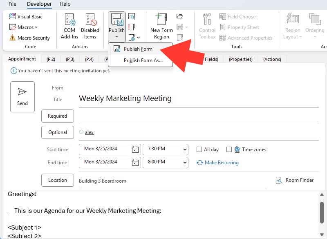Image resolution: width=327 pixels, height=239 pixels.
Task: Open Room Finder
Action: point(294,180)
